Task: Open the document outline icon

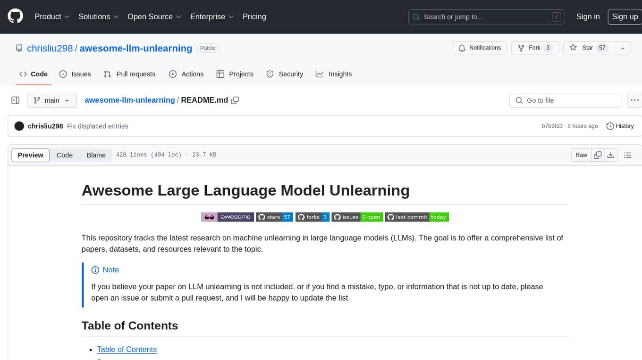Action: click(x=627, y=155)
